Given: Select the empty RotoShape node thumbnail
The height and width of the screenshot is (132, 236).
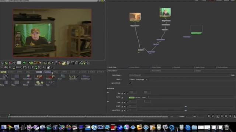Looking at the screenshot, I should [197, 29].
